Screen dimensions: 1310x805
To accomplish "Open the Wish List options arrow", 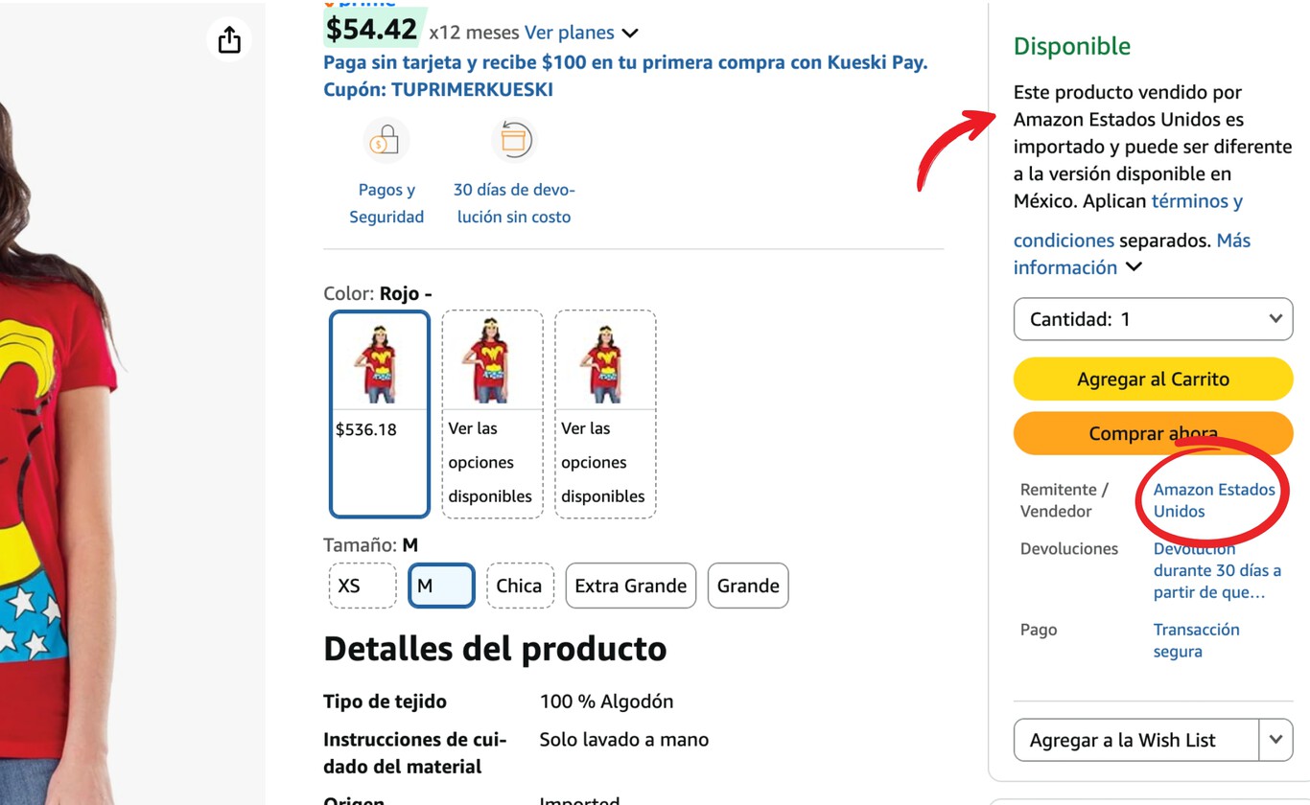I will [1275, 739].
